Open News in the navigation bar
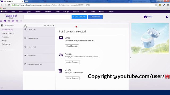Screen dimensions: 170x95 (x=20, y=12)
